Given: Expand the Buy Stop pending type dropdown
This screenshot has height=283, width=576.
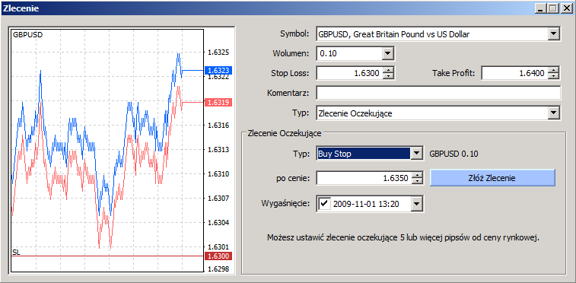Looking at the screenshot, I should pos(416,154).
